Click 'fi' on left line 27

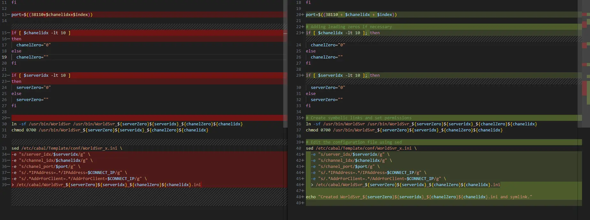(x=14, y=106)
